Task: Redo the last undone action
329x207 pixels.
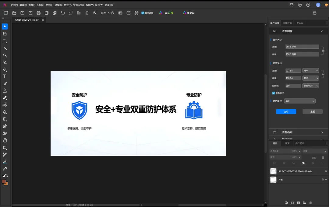Action: (71, 13)
